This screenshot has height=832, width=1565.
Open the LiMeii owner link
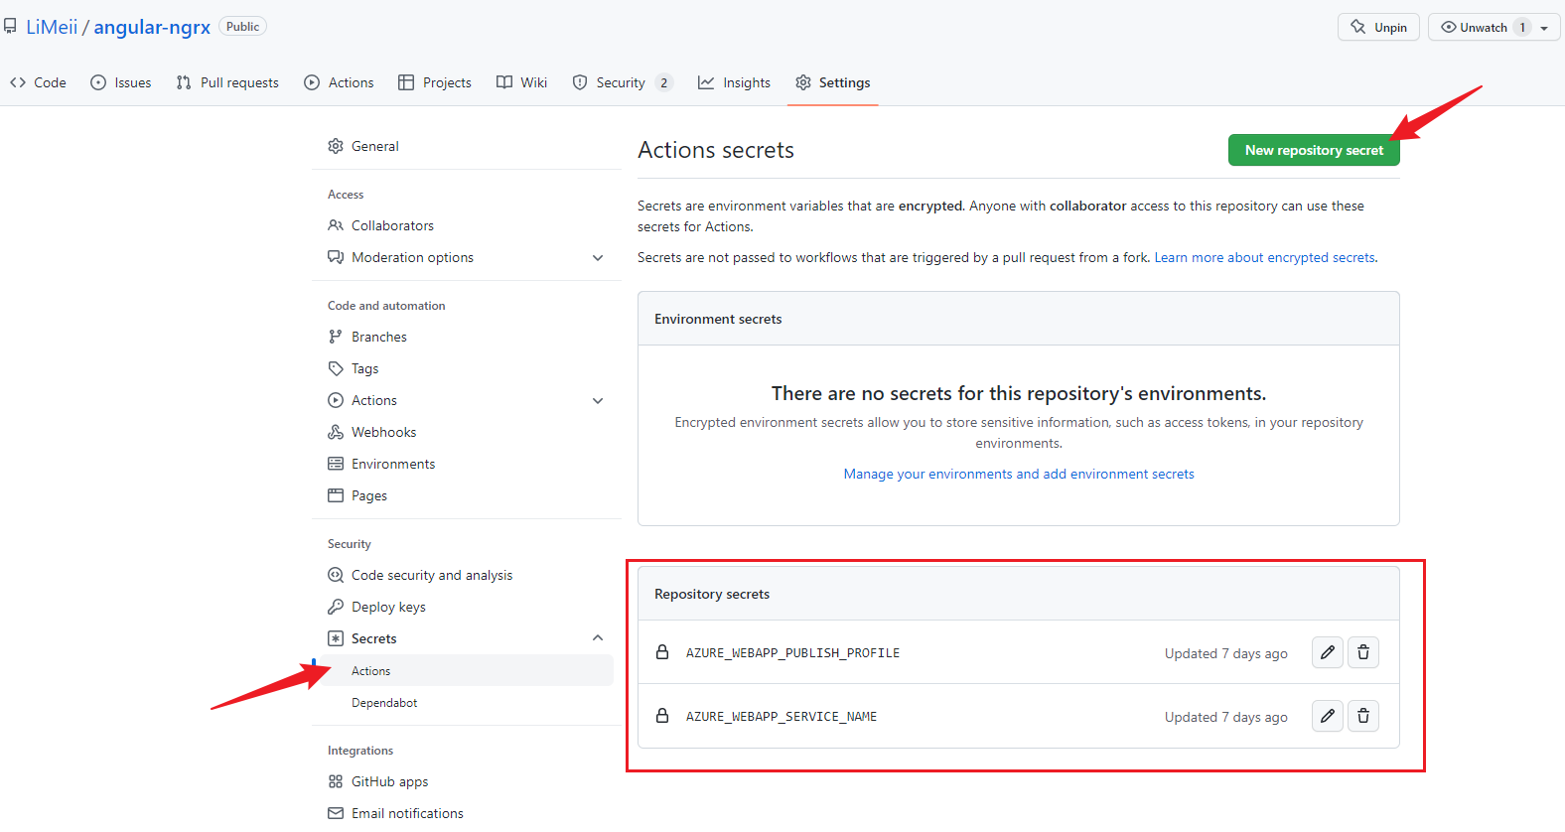[x=52, y=27]
